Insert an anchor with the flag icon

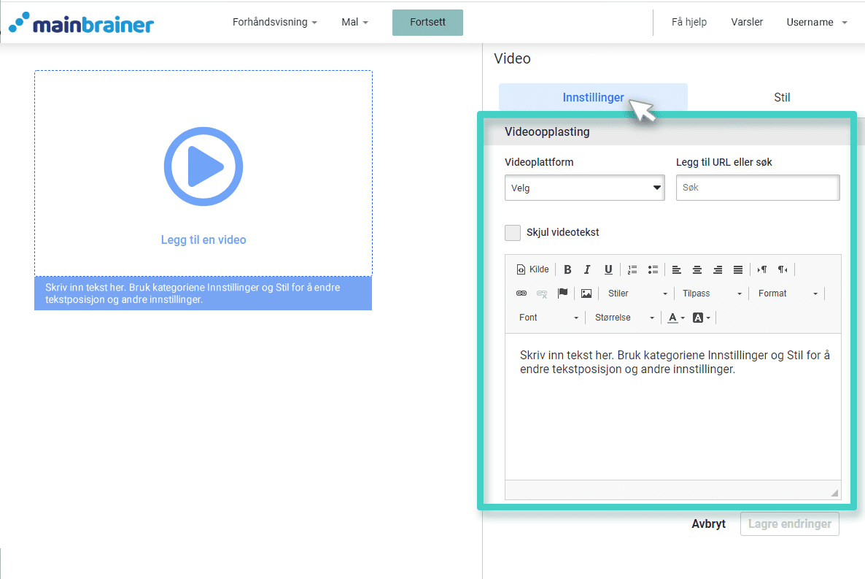(562, 293)
